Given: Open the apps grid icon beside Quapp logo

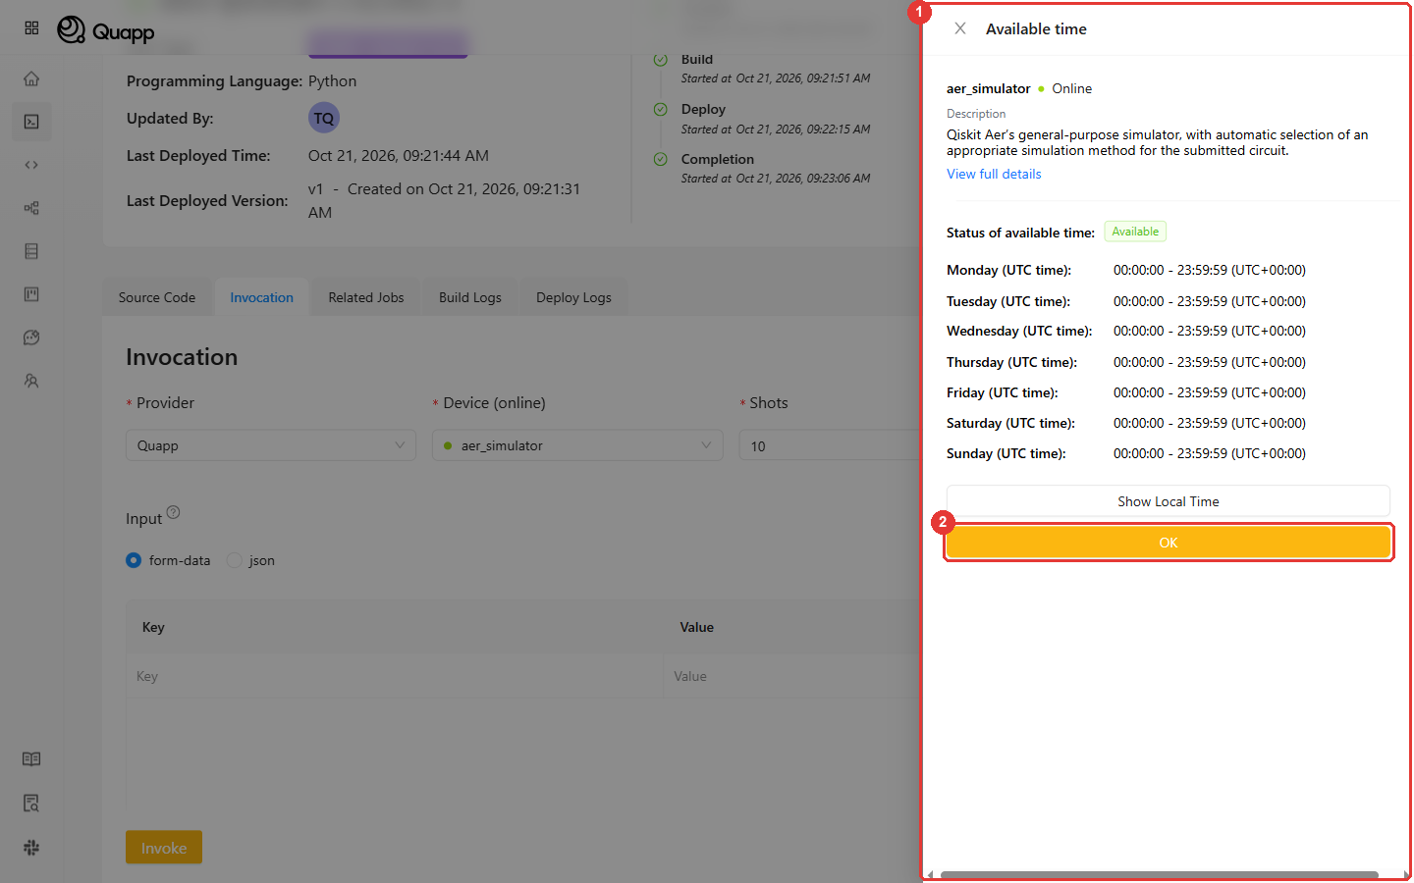Looking at the screenshot, I should pos(31,28).
